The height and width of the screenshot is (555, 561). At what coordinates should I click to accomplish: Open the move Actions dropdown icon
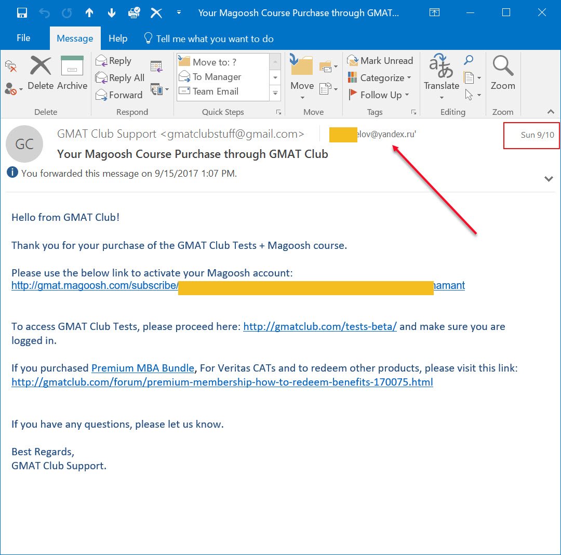pyautogui.click(x=328, y=89)
